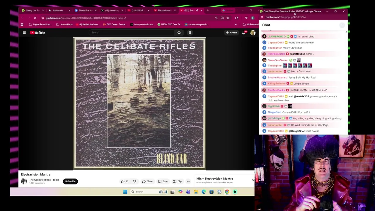Image resolution: width=375 pixels, height=211 pixels.
Task: Bookmark this page with the star
Action: [228, 18]
